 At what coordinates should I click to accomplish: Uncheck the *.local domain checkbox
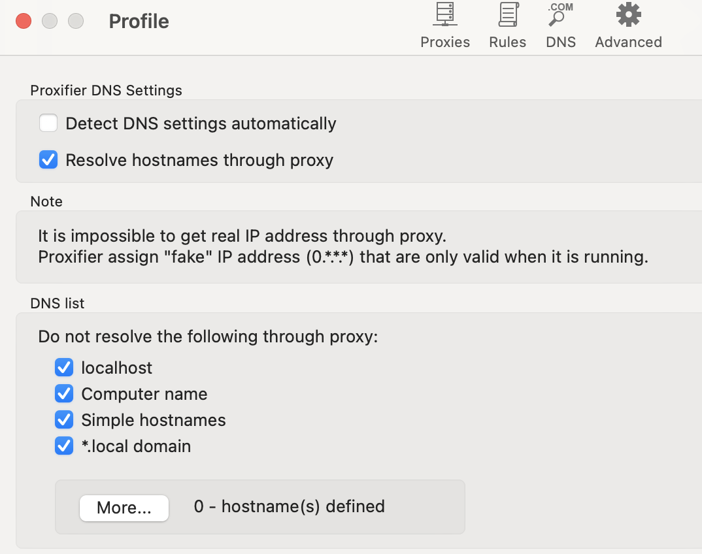64,446
